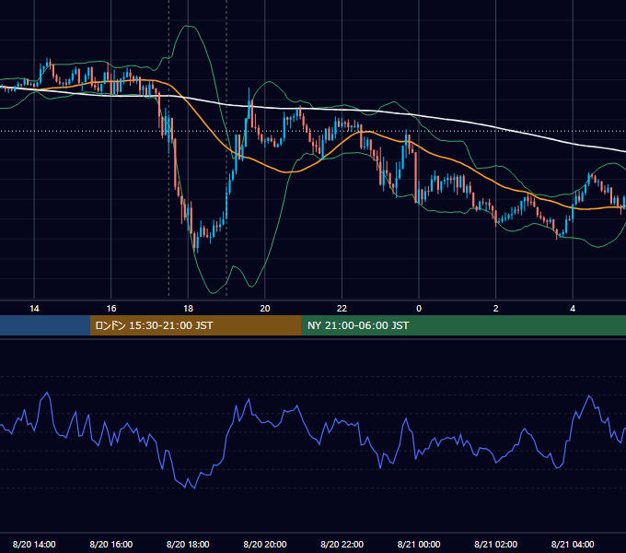The height and width of the screenshot is (553, 626).
Task: Select the ロンドン 15:30-21:00 JST session bar
Action: point(195,325)
